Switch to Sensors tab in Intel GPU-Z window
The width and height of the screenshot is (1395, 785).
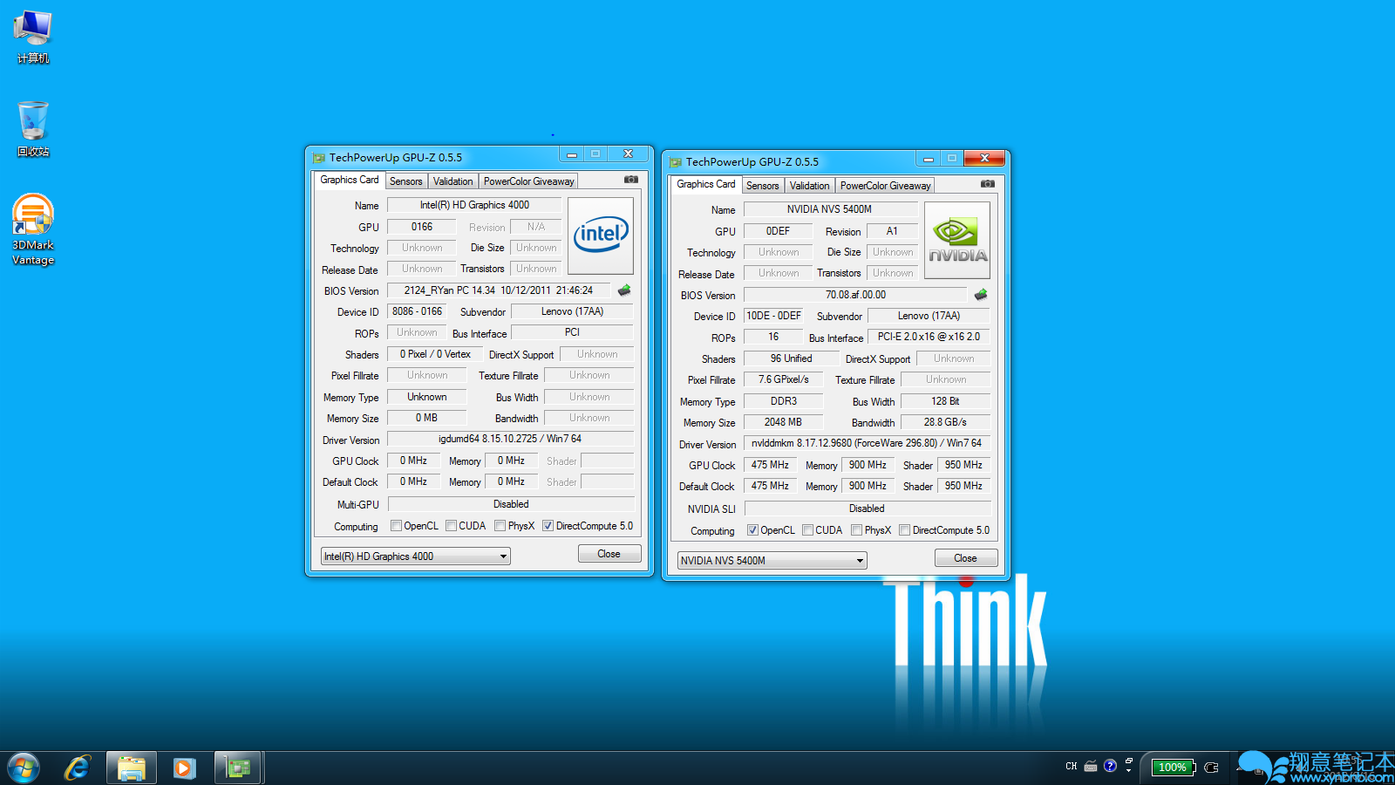405,181
